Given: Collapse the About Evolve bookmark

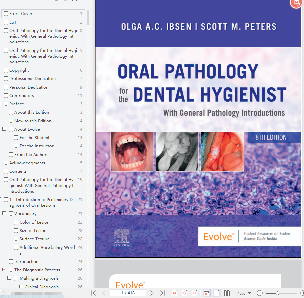Looking at the screenshot, I should click(x=4, y=129).
